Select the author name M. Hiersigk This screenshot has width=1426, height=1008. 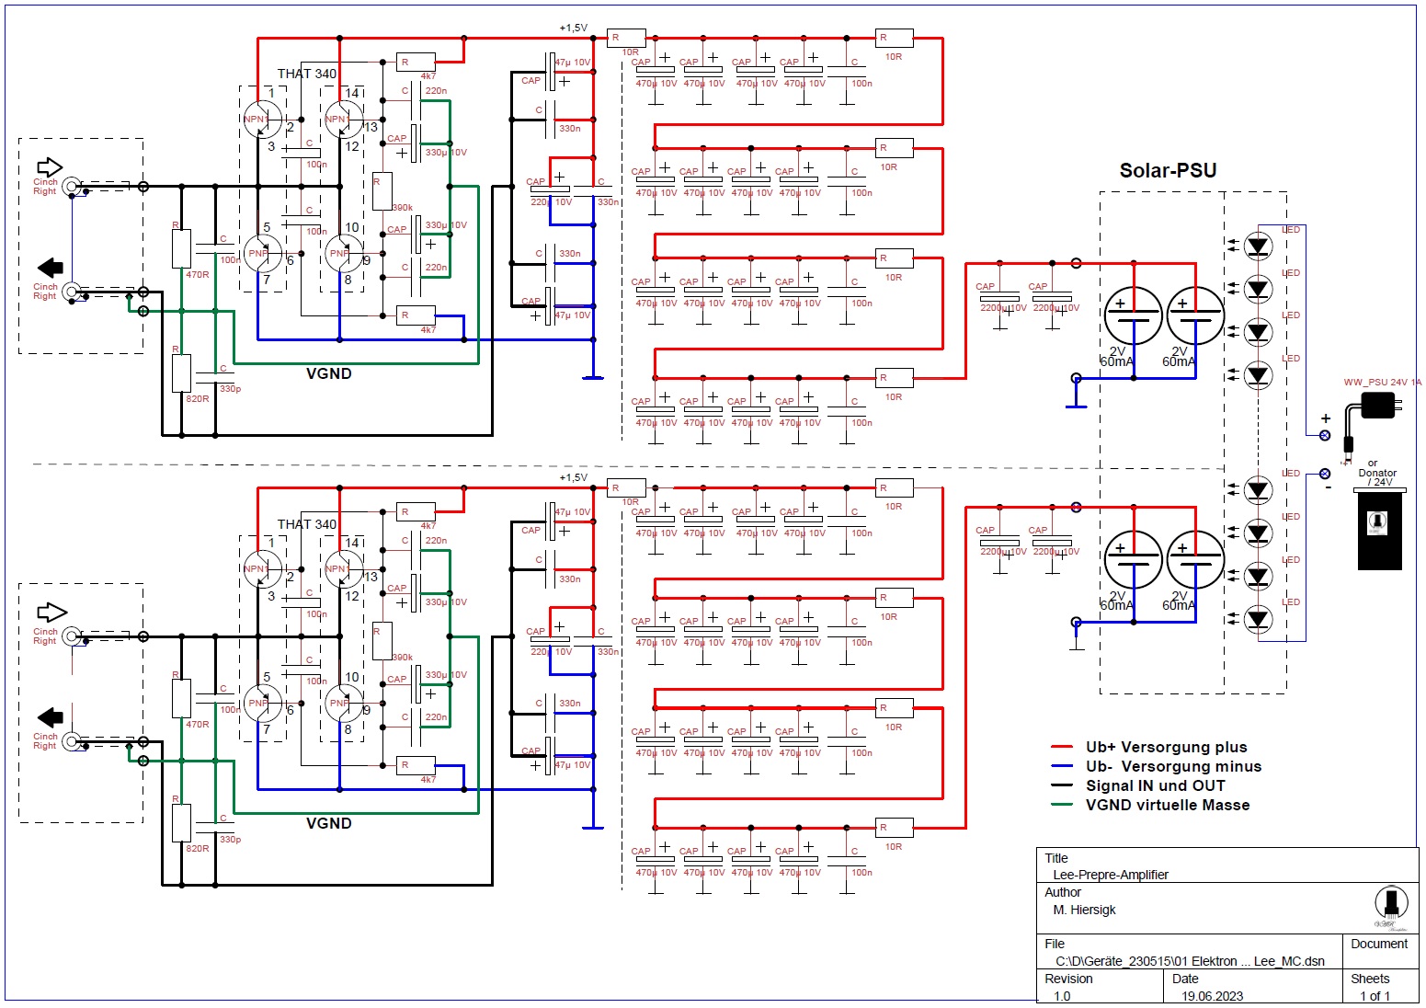[x=1084, y=910]
